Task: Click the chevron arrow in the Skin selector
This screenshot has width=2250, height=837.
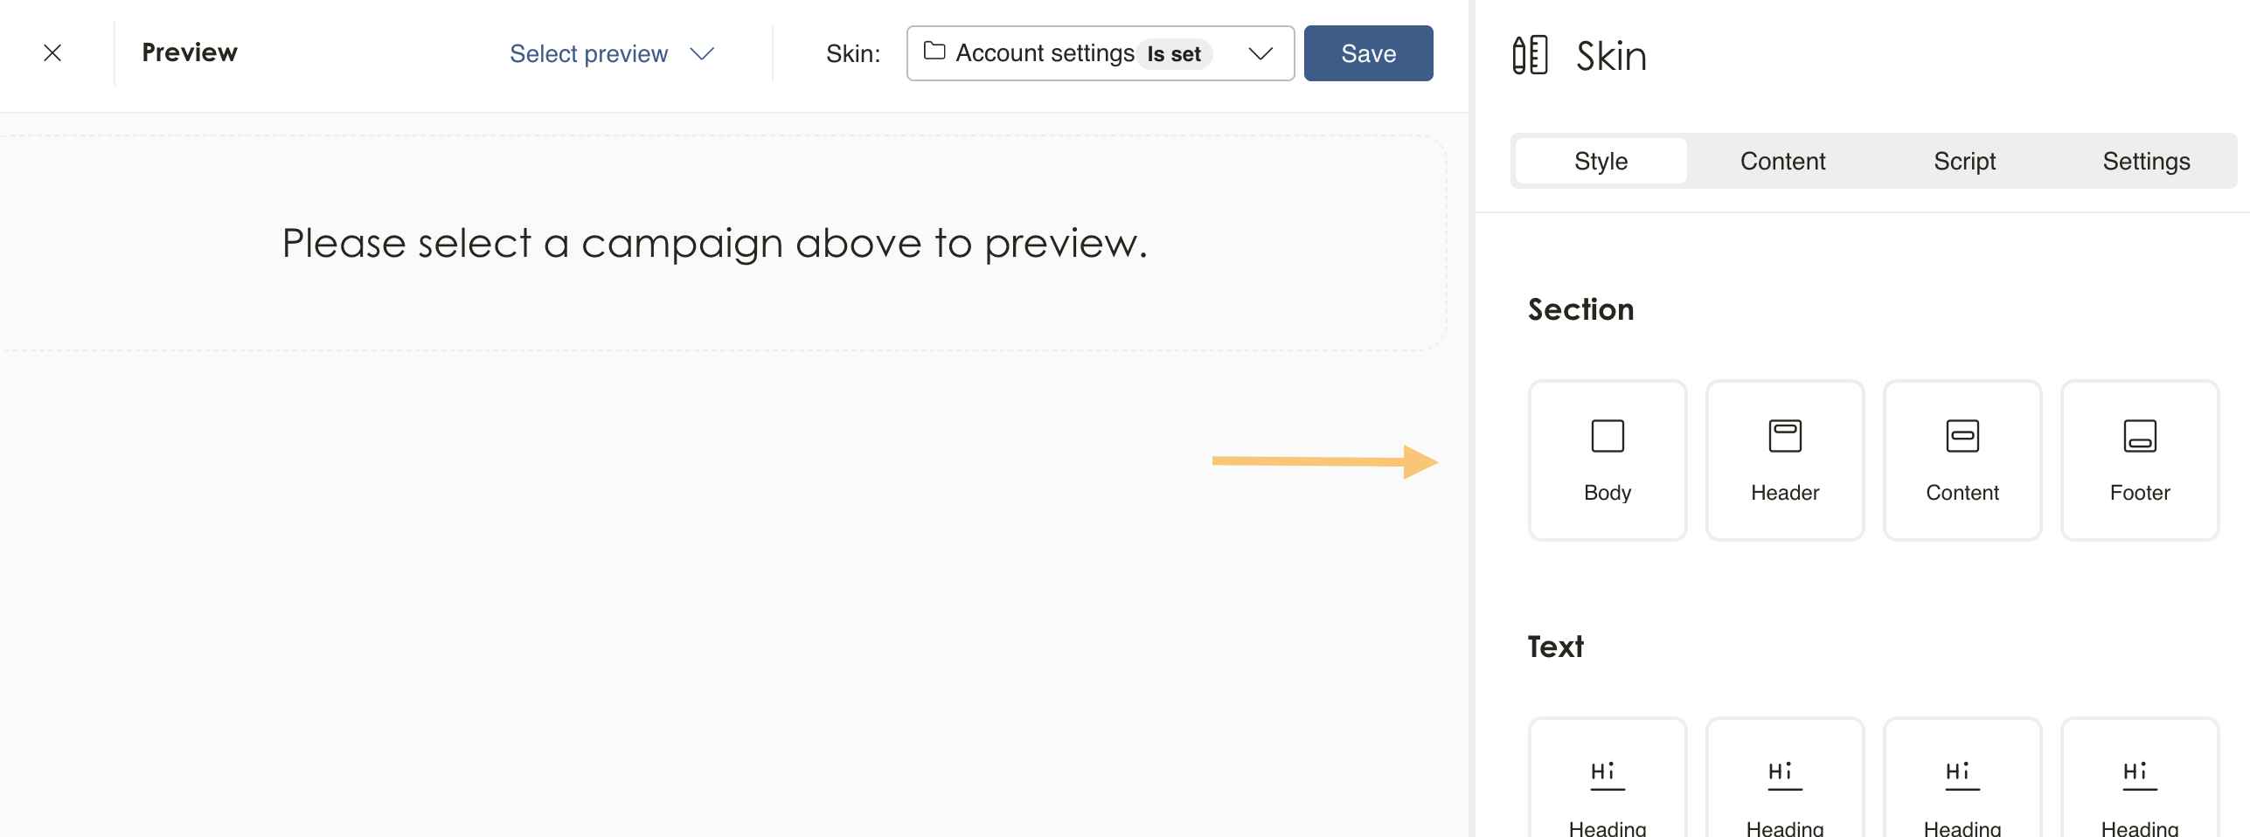Action: click(x=1260, y=53)
